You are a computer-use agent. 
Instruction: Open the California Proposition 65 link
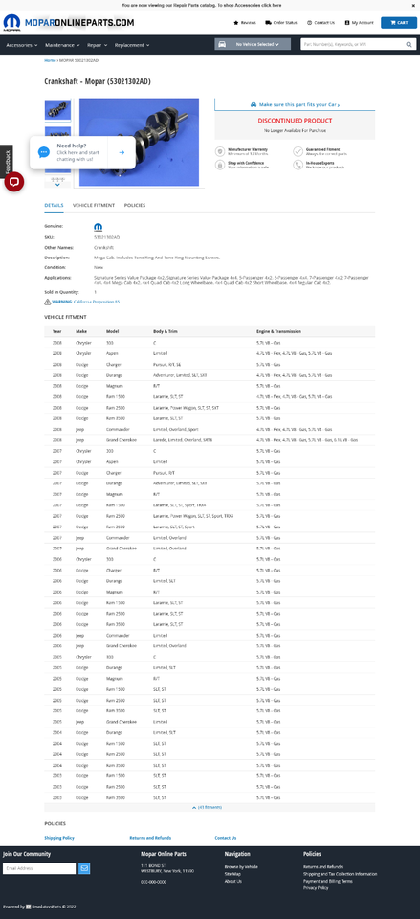pyautogui.click(x=96, y=302)
